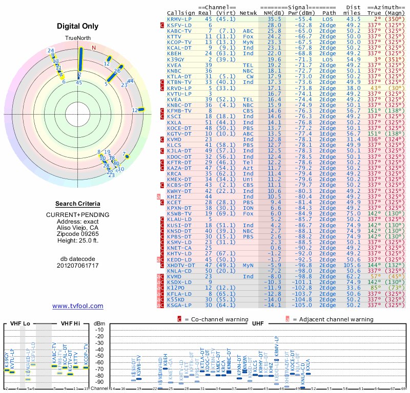Click the 'Netwk' column header
This screenshot has width=410, height=393.
pos(248,13)
